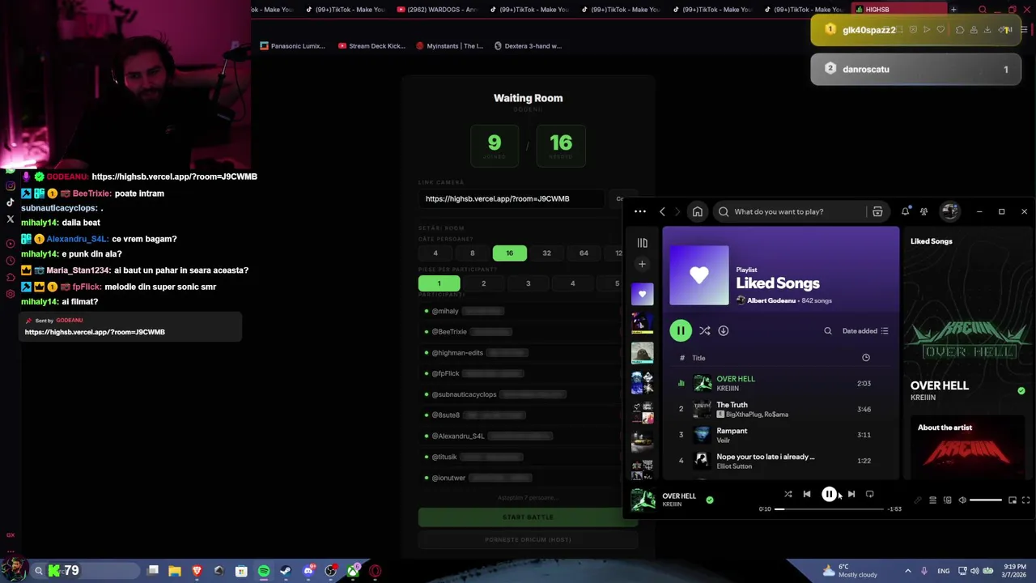1036x583 pixels.
Task: Open Albert Godeanu profile link
Action: coord(771,300)
